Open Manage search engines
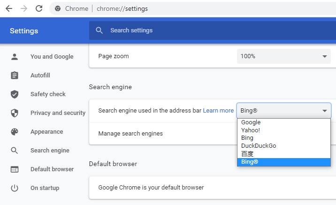 coord(130,134)
